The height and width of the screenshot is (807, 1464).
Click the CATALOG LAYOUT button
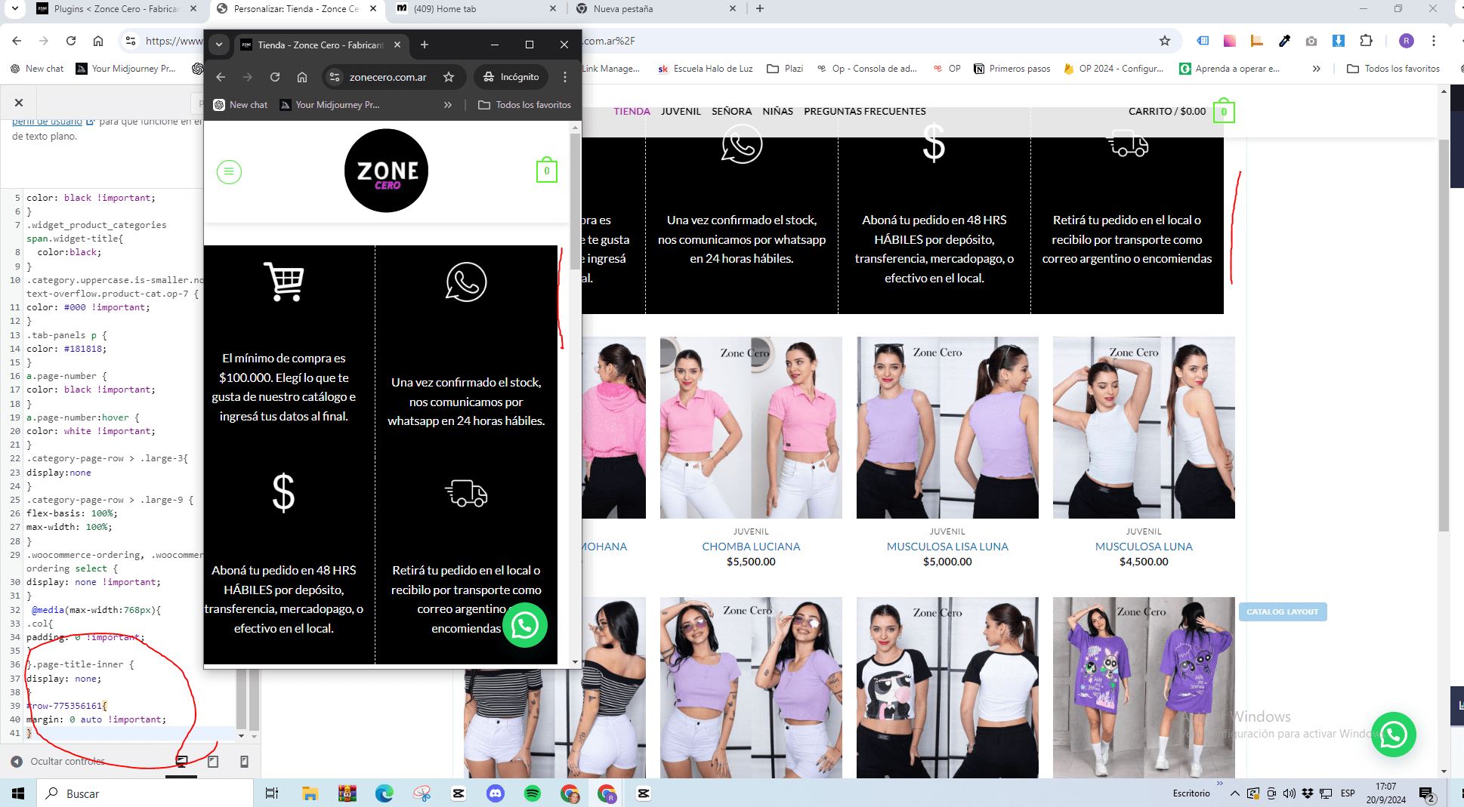1282,611
